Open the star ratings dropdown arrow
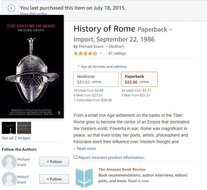 pyautogui.click(x=101, y=53)
